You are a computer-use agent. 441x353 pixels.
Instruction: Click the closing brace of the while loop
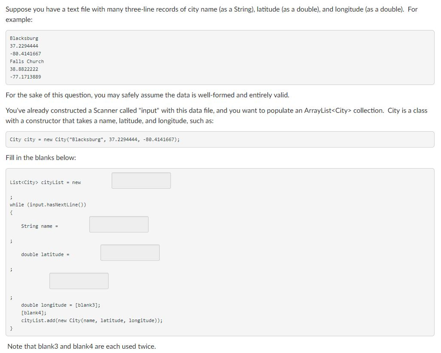(11, 328)
